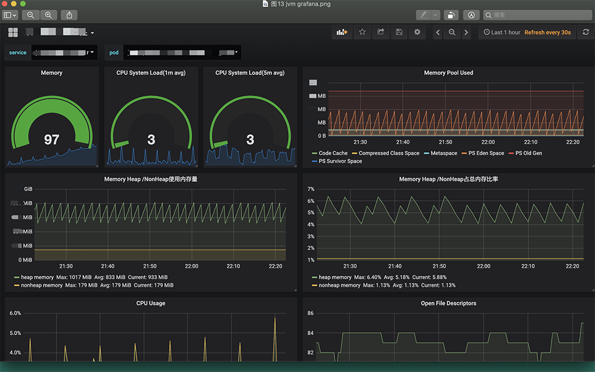Click the Preview search field

point(538,14)
